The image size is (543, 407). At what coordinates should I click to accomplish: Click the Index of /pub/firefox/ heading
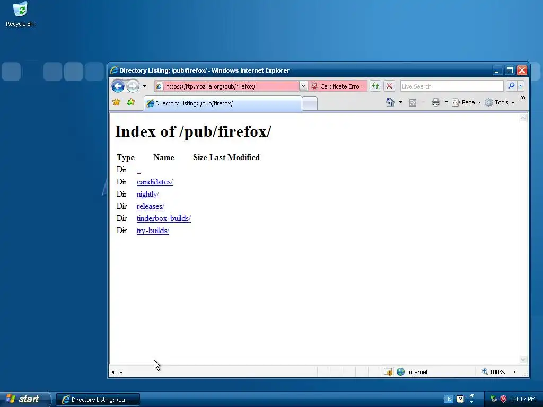pos(193,132)
